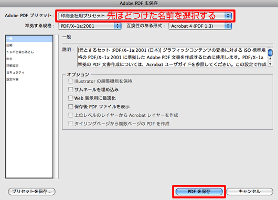This screenshot has height=200, width=278.
Task: Enable 保存後 PDF ファイルを表示 checkbox
Action: (x=71, y=107)
